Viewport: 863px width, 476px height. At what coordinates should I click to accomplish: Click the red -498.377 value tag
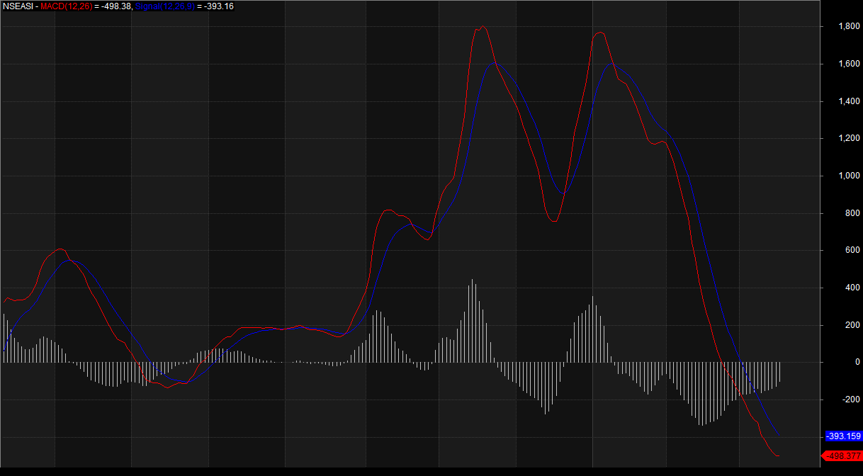(x=843, y=456)
